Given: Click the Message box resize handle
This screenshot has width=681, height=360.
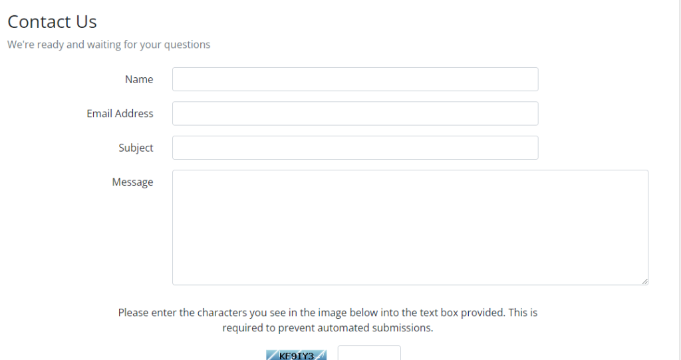Looking at the screenshot, I should click(x=645, y=281).
